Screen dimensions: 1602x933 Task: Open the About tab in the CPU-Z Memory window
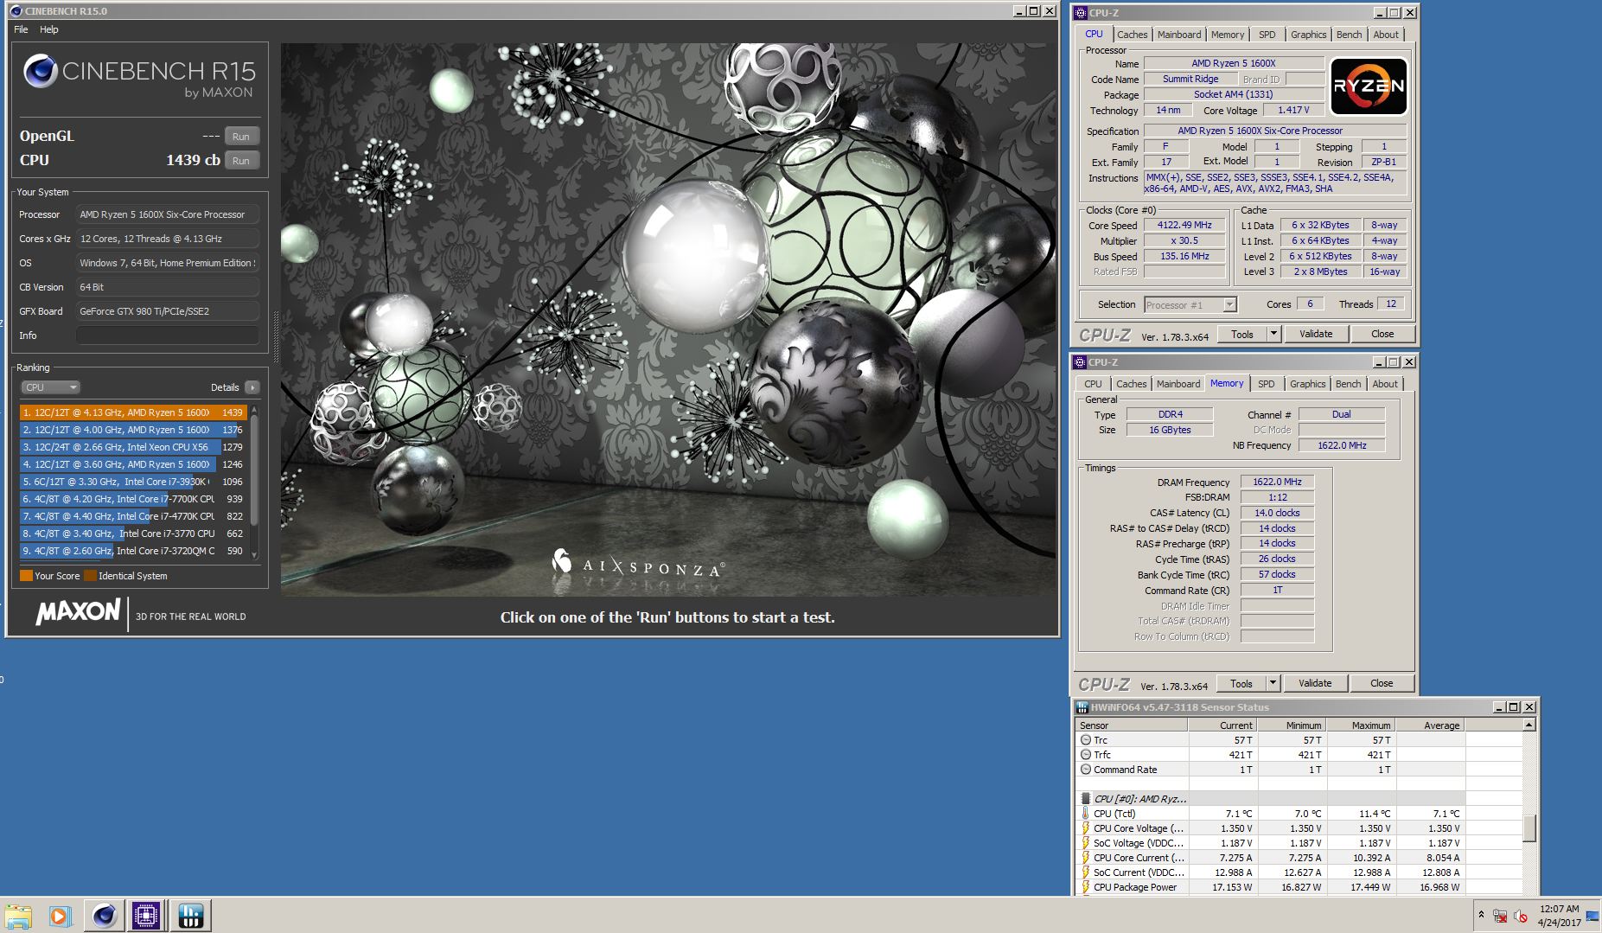[1384, 384]
